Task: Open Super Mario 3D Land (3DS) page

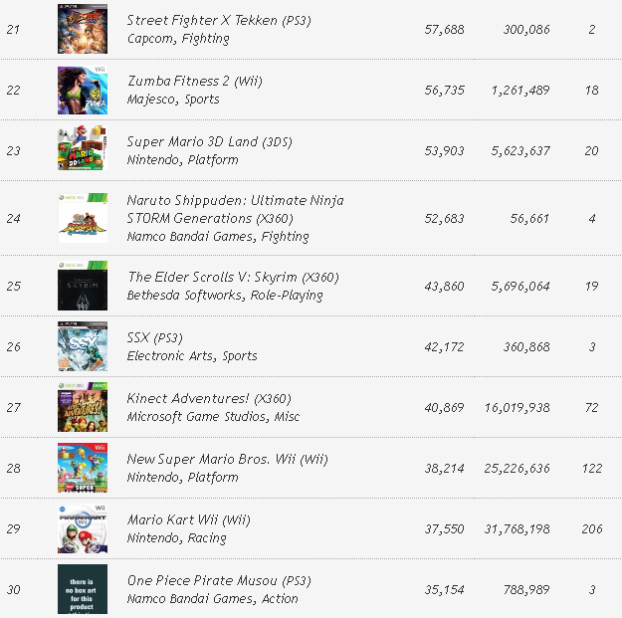Action: click(x=210, y=142)
